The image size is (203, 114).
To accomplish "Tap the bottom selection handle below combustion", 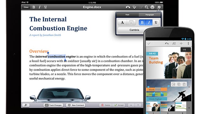I will (65, 60).
